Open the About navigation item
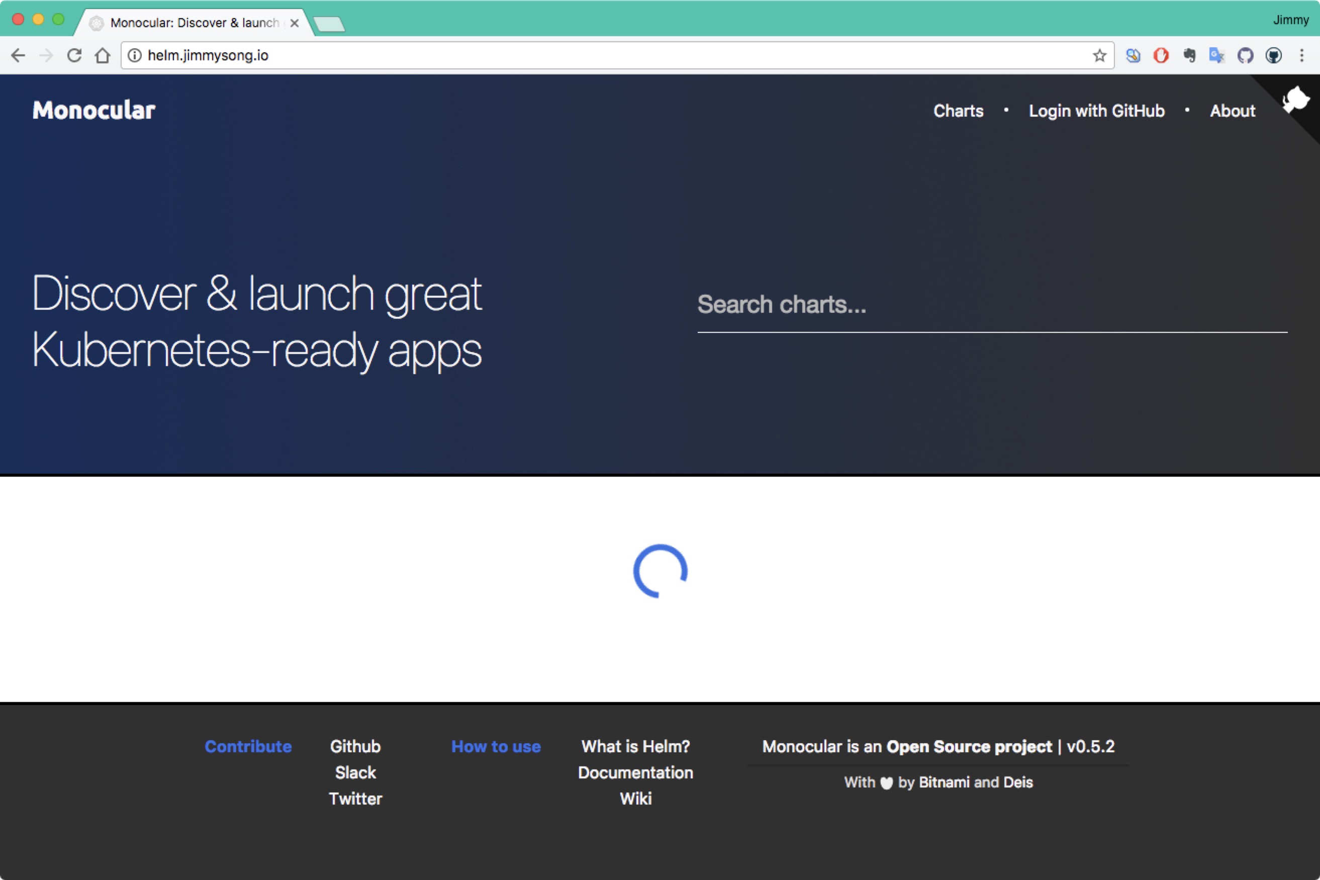 click(x=1232, y=111)
